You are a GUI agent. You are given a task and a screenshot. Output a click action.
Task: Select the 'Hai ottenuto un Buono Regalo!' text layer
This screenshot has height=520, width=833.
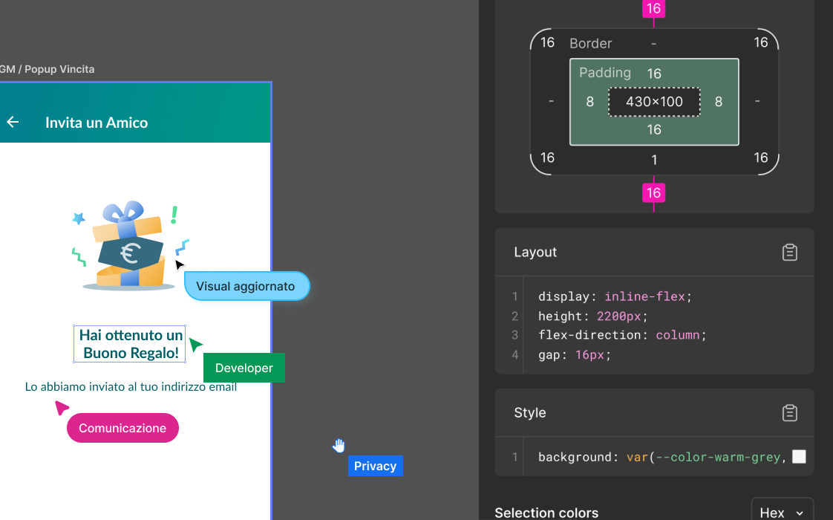(130, 344)
